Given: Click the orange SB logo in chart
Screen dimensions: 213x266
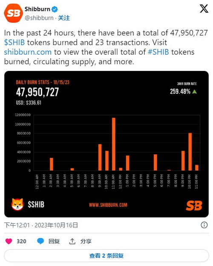Looking at the screenshot, I should coord(194,205).
